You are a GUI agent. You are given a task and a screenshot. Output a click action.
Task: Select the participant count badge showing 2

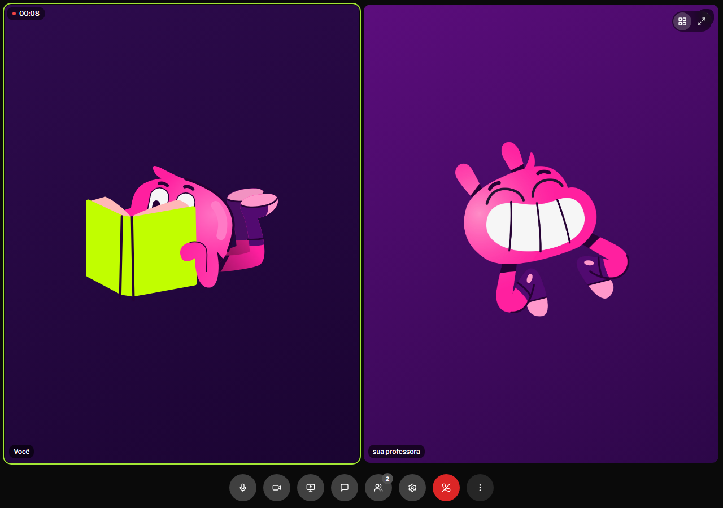(x=387, y=479)
